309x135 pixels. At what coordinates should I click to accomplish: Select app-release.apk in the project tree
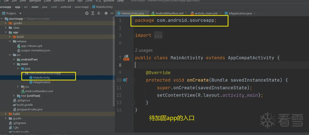(x=32, y=46)
